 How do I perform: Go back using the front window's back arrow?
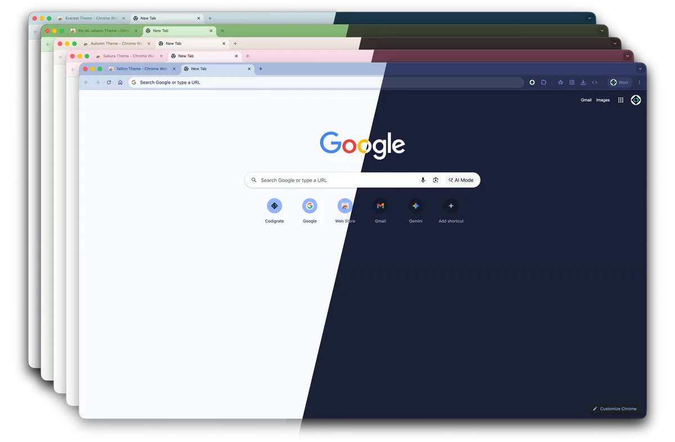86,83
